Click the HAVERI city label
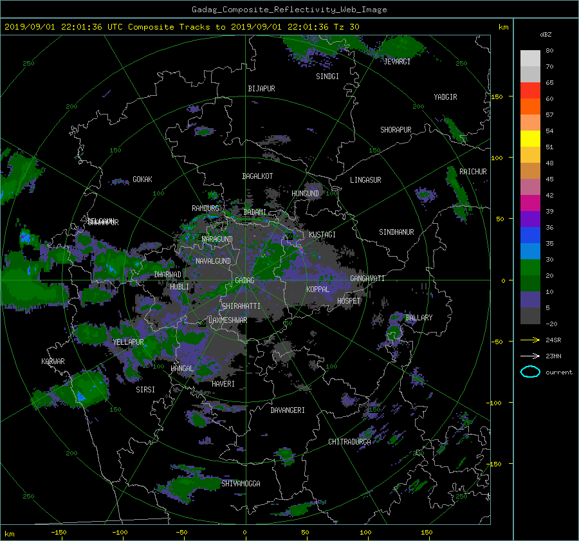This screenshot has height=541, width=579. (223, 384)
